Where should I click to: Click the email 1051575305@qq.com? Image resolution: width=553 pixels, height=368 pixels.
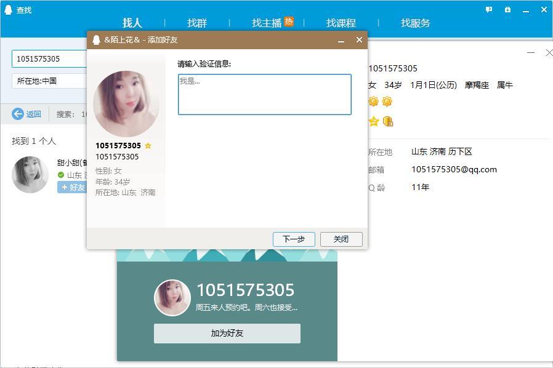click(x=454, y=170)
